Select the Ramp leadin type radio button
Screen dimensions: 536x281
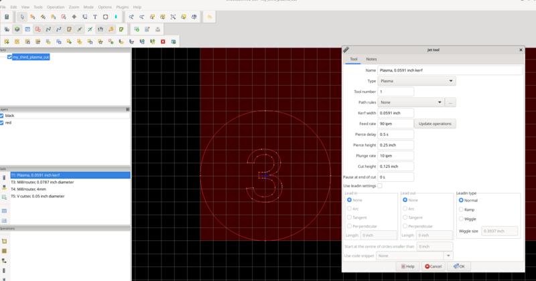coord(461,209)
